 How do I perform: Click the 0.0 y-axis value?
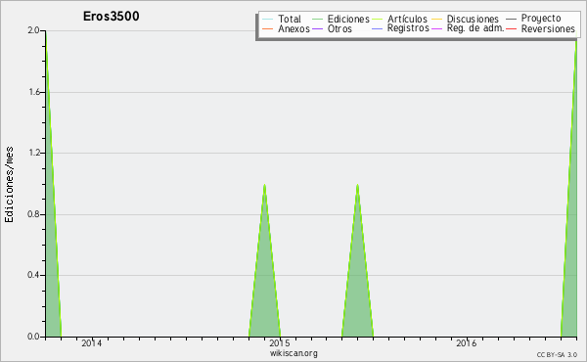click(33, 337)
